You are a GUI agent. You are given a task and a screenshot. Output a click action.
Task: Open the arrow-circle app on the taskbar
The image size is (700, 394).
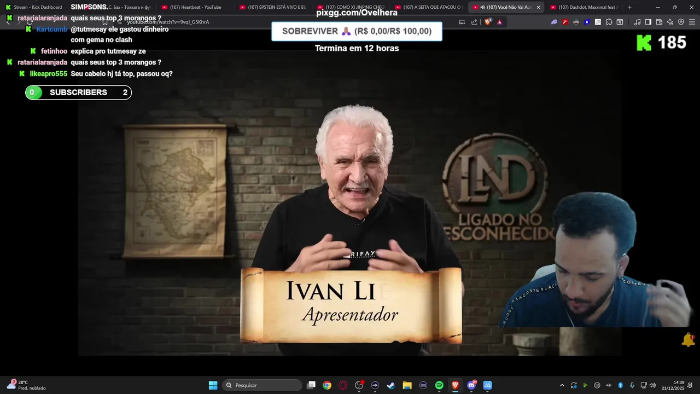375,385
